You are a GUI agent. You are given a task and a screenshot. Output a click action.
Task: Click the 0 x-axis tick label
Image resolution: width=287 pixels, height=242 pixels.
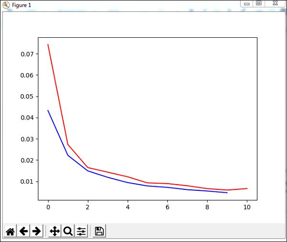point(48,207)
